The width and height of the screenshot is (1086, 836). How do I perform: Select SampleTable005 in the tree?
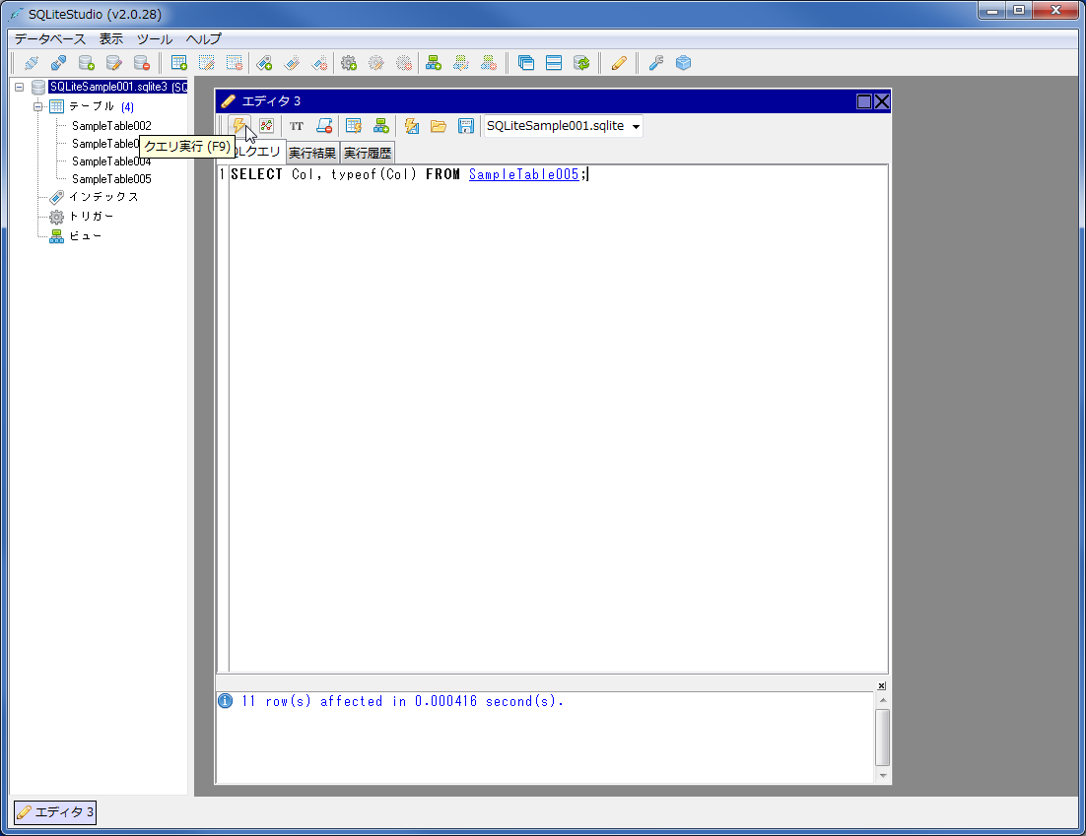(x=111, y=179)
